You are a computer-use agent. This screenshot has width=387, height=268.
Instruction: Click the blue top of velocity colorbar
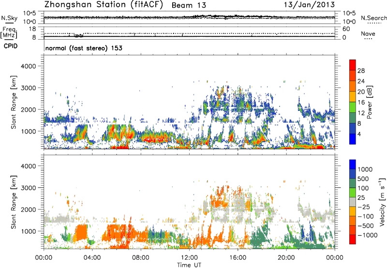[353, 164]
